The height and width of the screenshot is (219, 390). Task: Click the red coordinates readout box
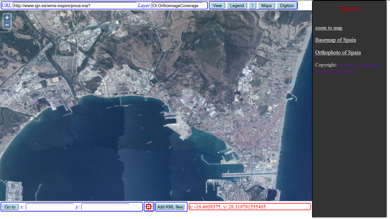click(249, 207)
